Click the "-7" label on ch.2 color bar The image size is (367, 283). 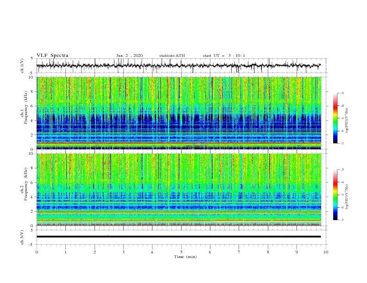click(342, 220)
